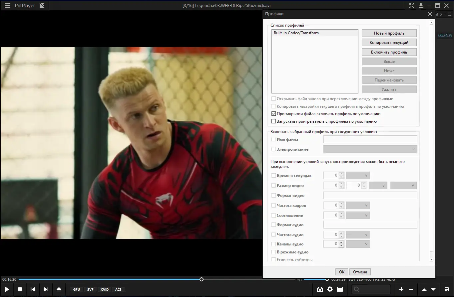The image size is (454, 297).
Task: Toggle Копировать настройки текущего профиля checkbox
Action: coord(274,106)
